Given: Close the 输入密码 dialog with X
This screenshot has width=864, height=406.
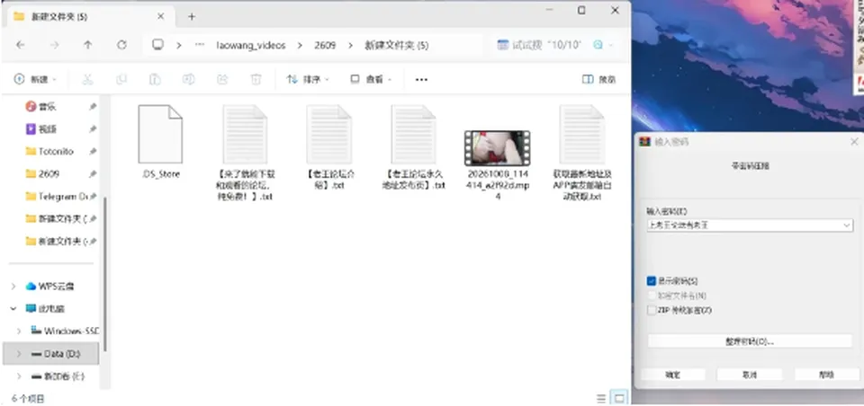Looking at the screenshot, I should click(853, 142).
